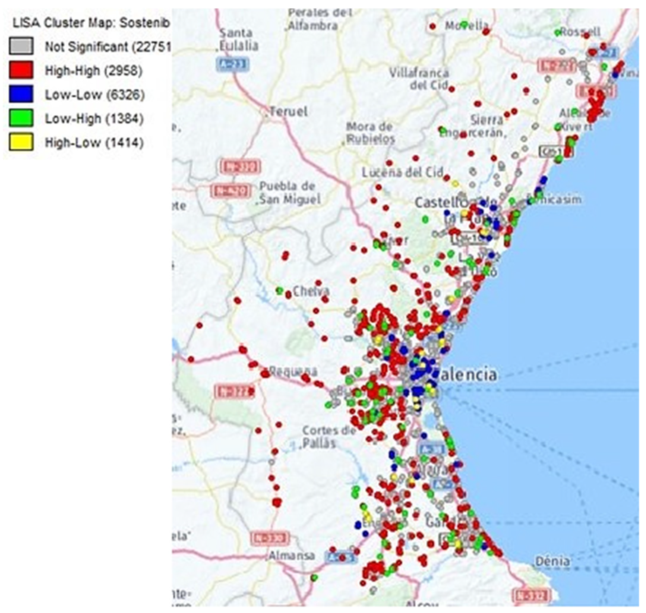Click the yellow High-Low legend swatch
The height and width of the screenshot is (613, 646).
[21, 142]
